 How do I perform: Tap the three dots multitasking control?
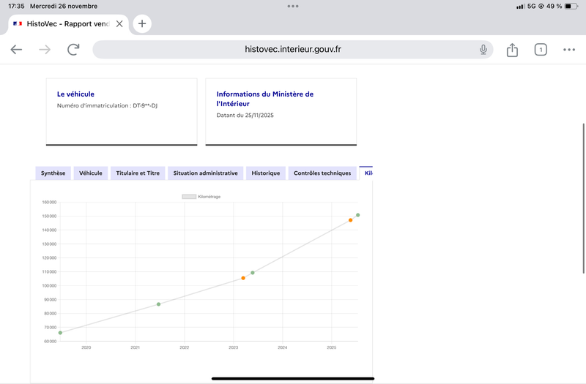[x=293, y=6]
